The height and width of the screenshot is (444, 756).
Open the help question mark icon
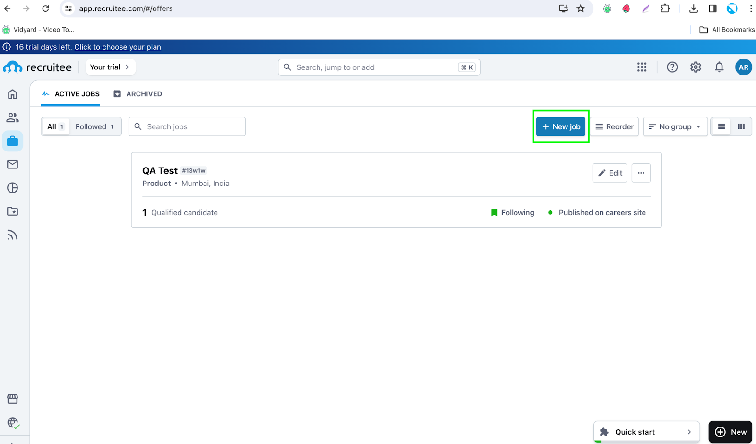[x=672, y=67]
